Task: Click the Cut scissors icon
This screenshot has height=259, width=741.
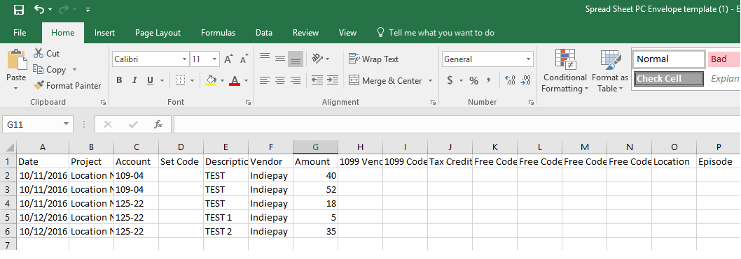Action: (39, 53)
